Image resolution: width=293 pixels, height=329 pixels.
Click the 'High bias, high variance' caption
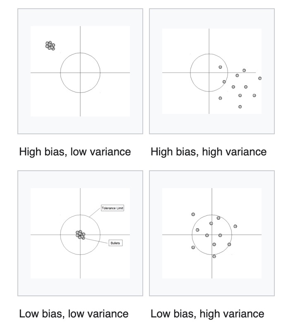point(209,152)
